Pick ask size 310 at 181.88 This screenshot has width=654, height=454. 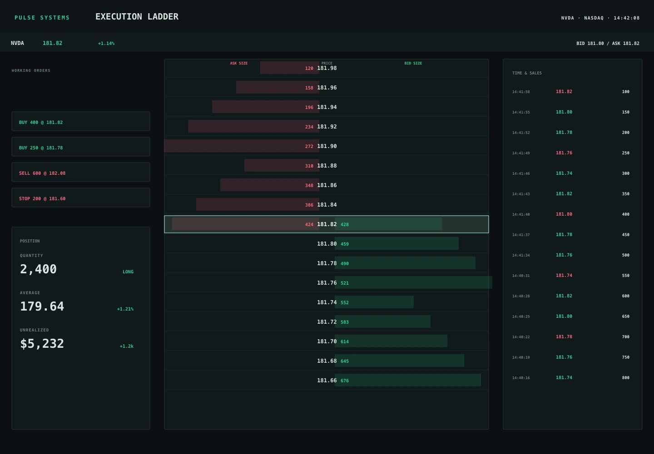point(309,166)
